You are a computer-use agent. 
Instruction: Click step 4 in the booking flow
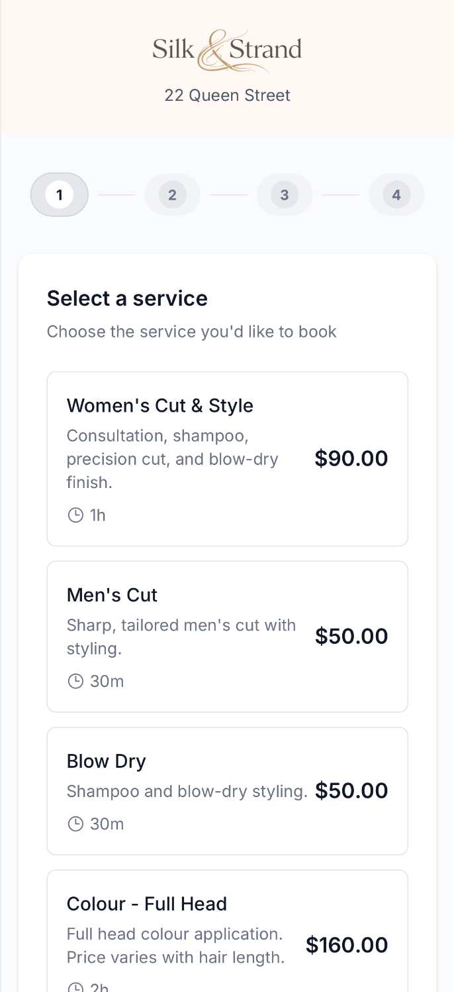point(396,194)
